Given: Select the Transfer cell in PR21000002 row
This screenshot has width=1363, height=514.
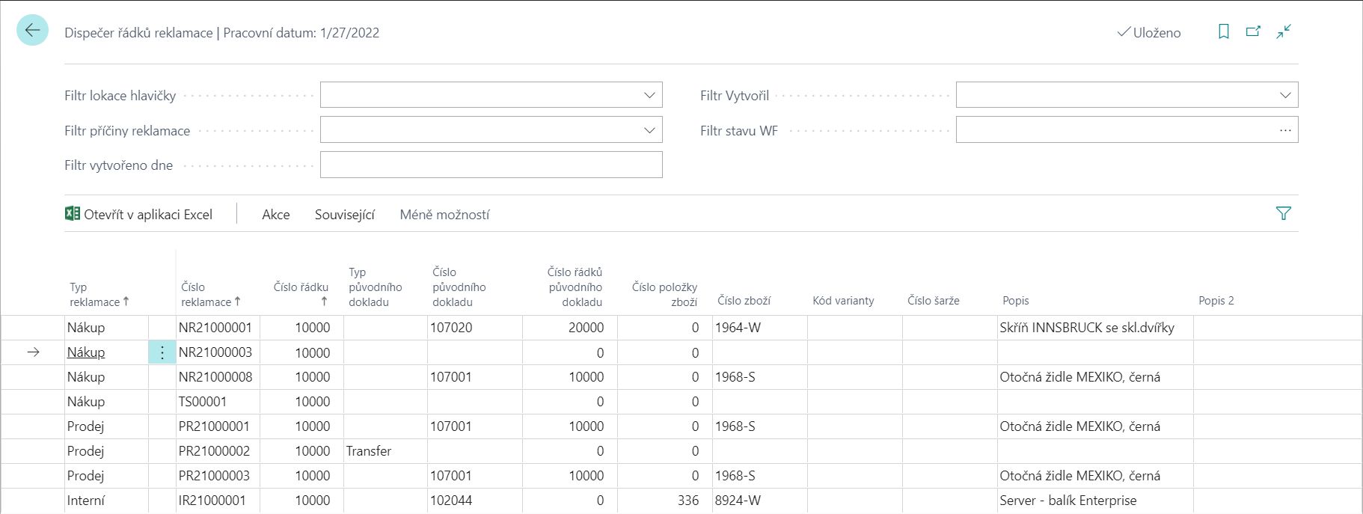Looking at the screenshot, I should [369, 451].
